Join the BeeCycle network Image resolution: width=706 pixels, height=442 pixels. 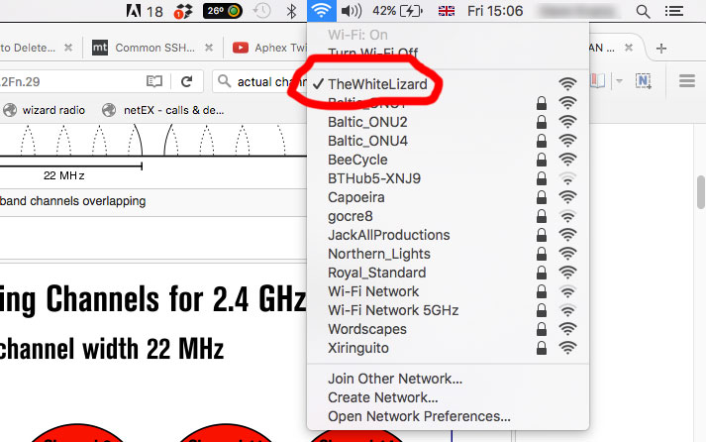click(448, 160)
